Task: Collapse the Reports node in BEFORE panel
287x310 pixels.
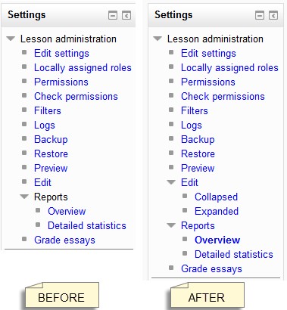Action: (x=24, y=197)
